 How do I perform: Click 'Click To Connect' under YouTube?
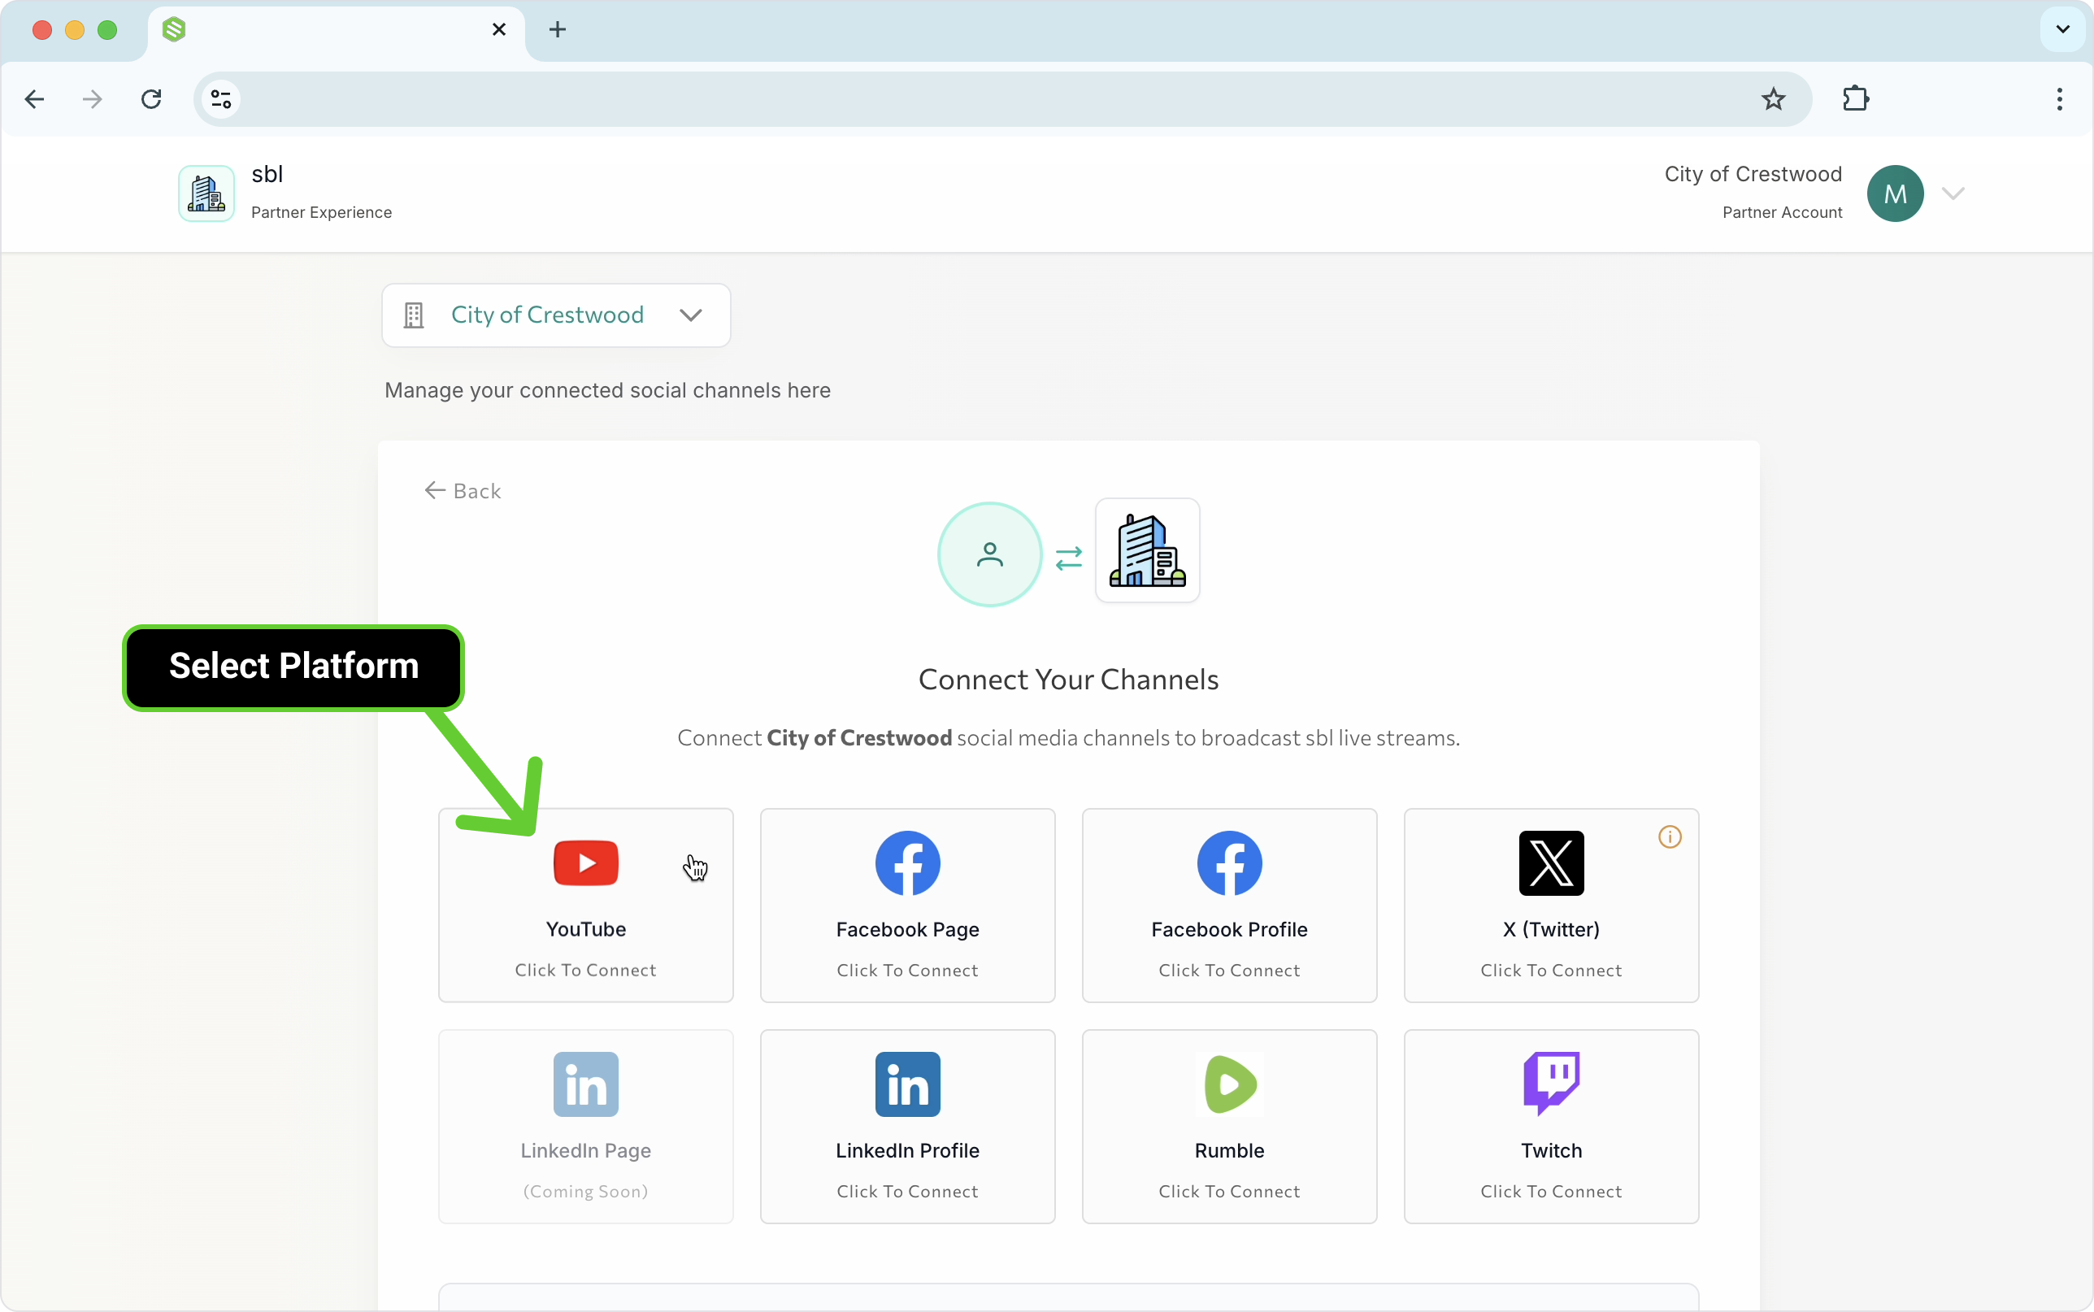point(585,970)
